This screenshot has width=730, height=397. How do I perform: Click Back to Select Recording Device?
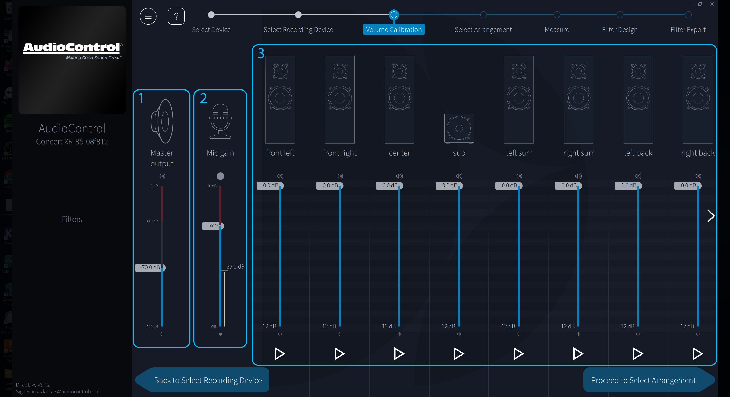click(208, 380)
